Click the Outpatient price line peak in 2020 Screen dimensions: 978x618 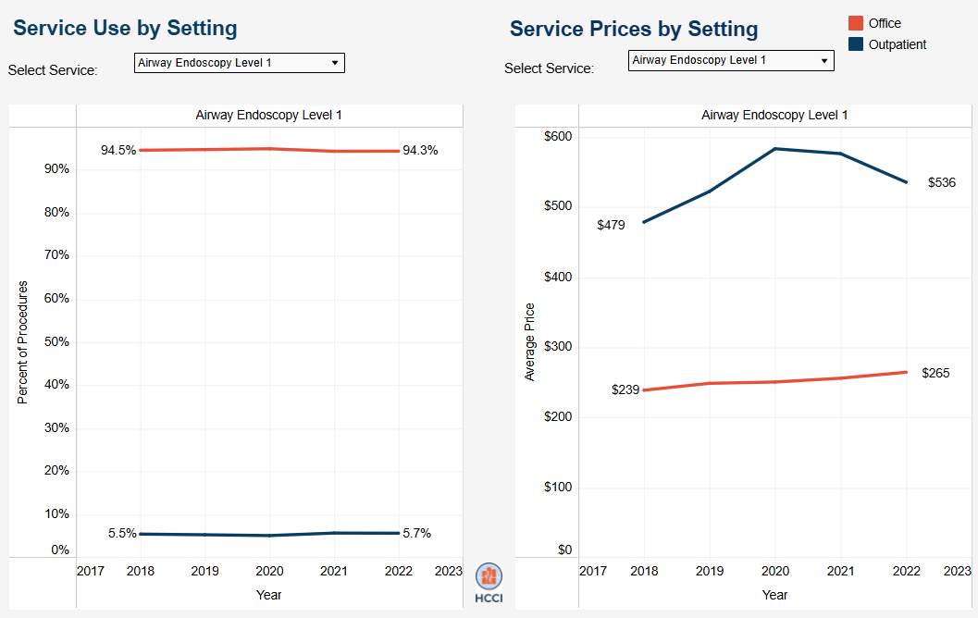coord(774,147)
